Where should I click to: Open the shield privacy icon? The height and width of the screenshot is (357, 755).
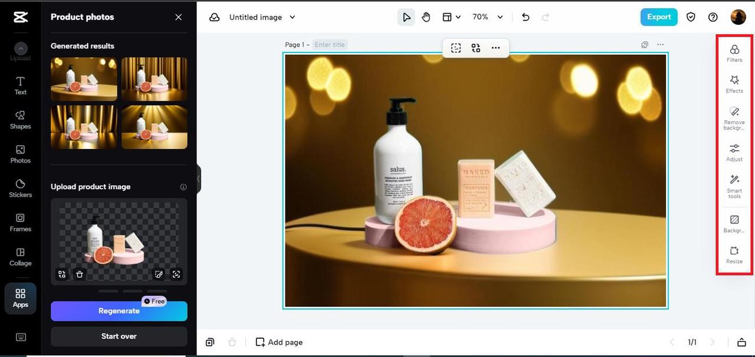click(691, 17)
